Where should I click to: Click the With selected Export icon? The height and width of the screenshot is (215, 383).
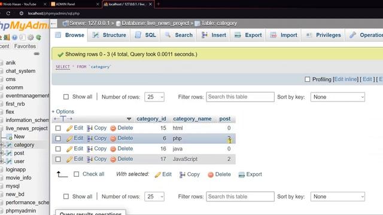[242, 174]
